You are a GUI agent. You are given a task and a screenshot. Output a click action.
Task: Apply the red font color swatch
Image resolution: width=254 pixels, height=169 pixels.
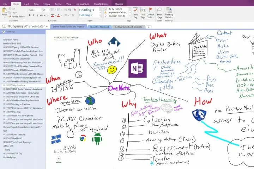[59, 15]
